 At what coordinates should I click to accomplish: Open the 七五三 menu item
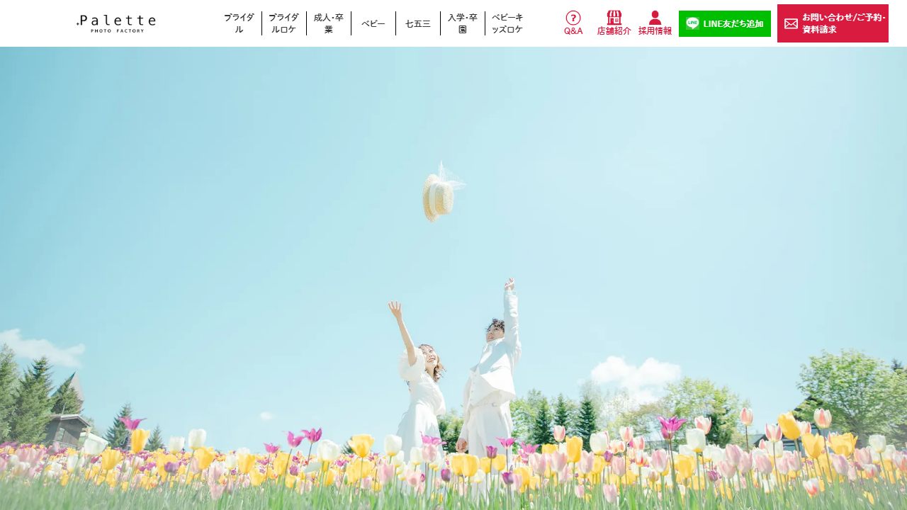click(418, 23)
